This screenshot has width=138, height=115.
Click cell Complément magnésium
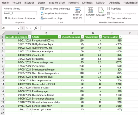click(x=46, y=73)
